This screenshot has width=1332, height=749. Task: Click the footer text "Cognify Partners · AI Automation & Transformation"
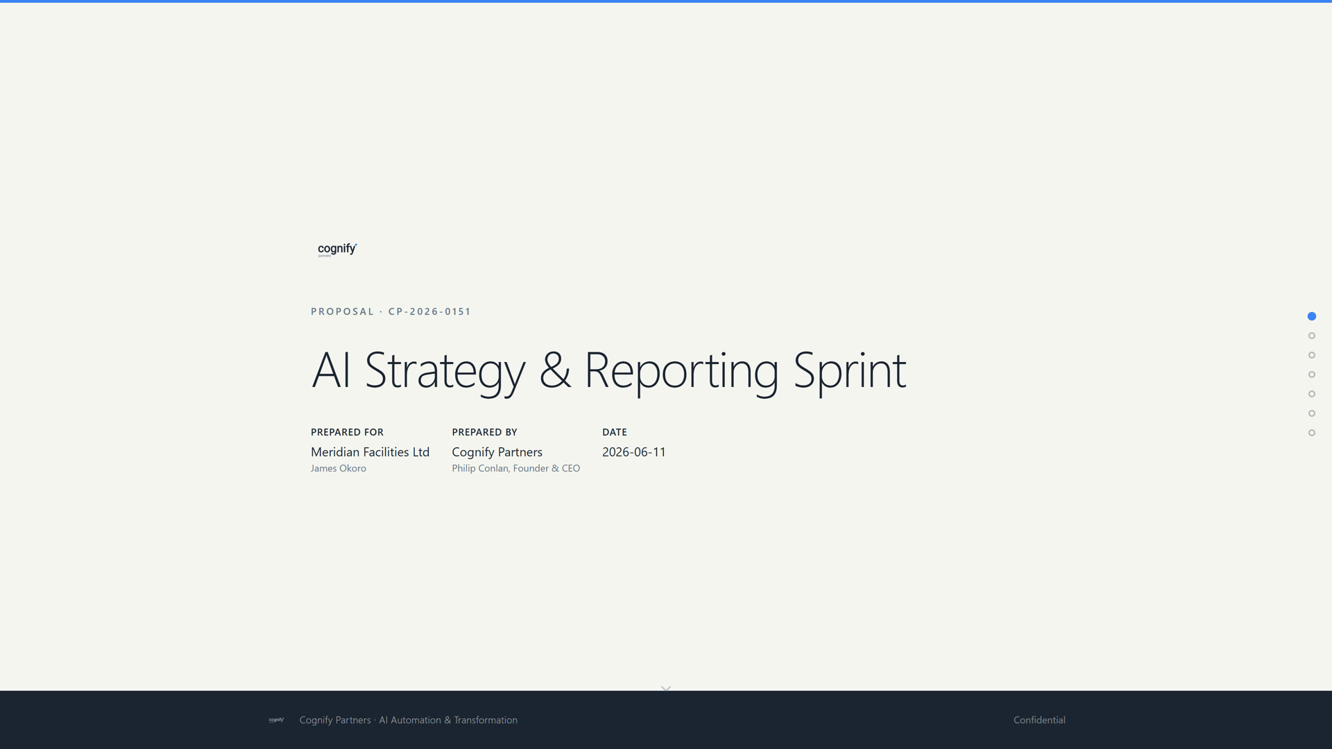click(409, 720)
